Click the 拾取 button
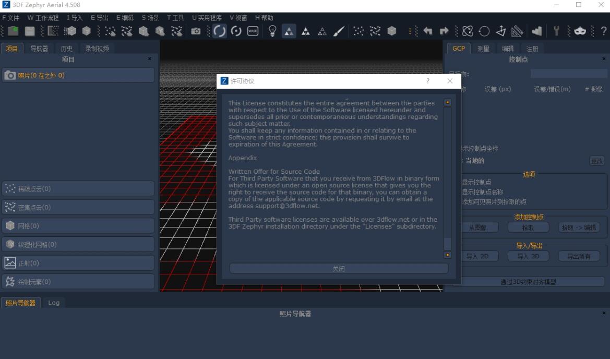This screenshot has height=359, width=610. [x=528, y=228]
